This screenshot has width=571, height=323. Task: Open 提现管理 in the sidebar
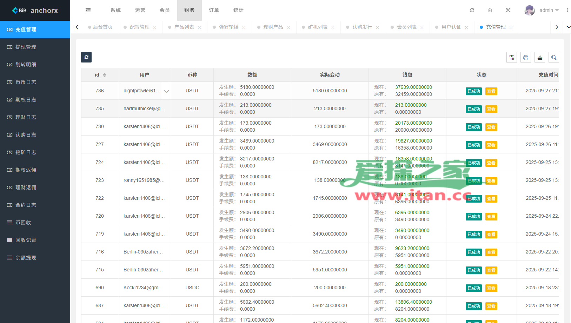point(26,47)
